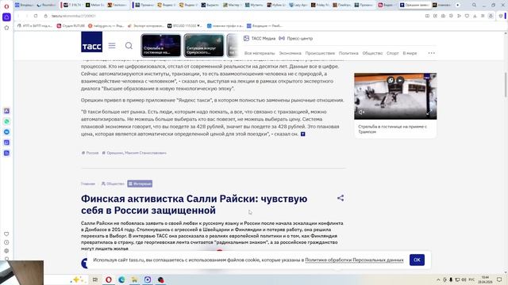Select Спорт section
Image resolution: width=508 pixels, height=285 pixels.
point(392,53)
